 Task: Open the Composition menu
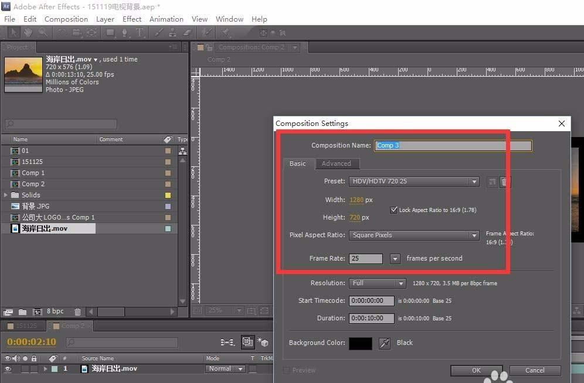[66, 19]
